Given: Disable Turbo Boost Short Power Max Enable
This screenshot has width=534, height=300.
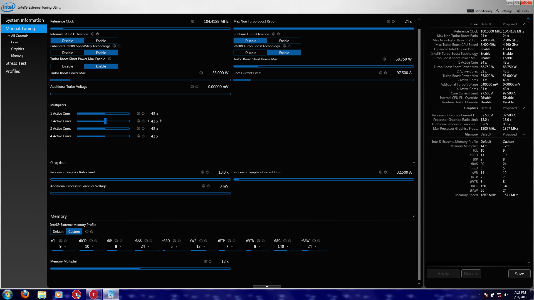Looking at the screenshot, I should click(x=67, y=66).
